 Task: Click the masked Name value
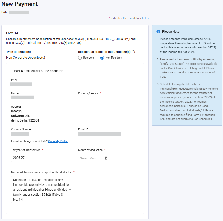click(23, 97)
